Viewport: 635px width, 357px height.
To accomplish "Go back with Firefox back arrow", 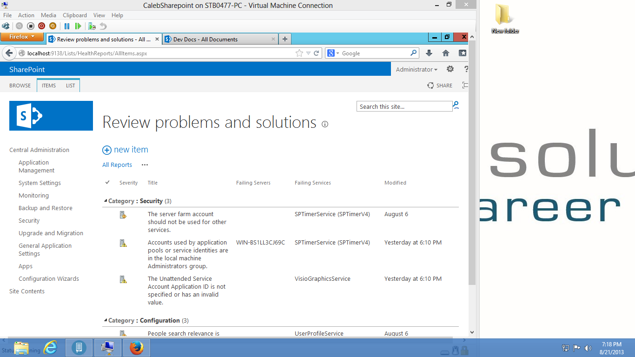I will 9,53.
